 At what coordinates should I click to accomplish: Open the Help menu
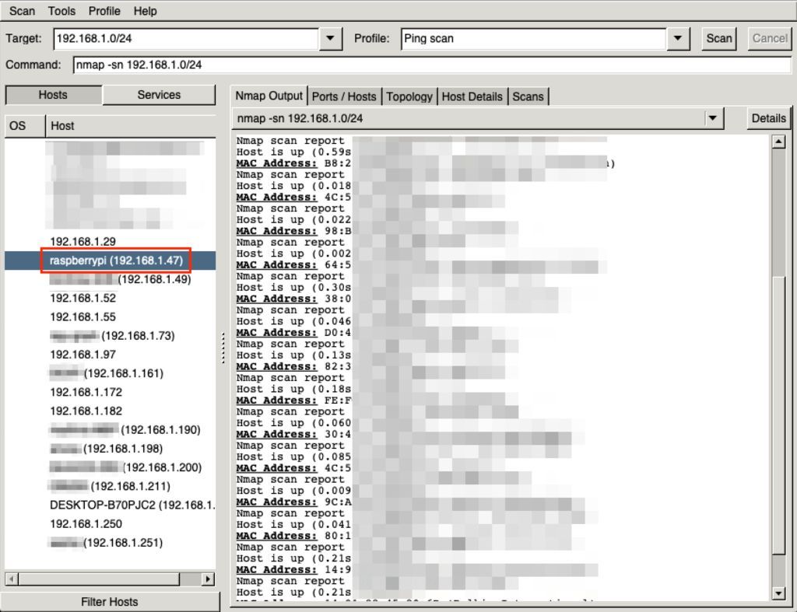click(x=145, y=11)
